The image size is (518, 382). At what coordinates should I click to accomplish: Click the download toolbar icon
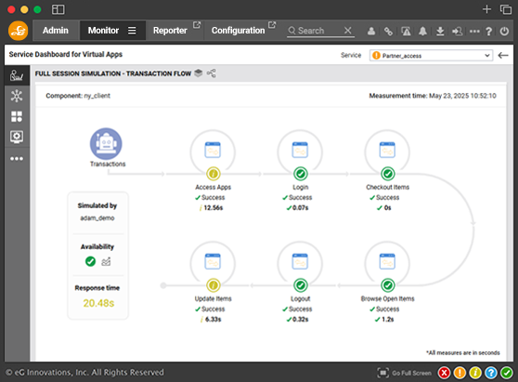coord(440,31)
